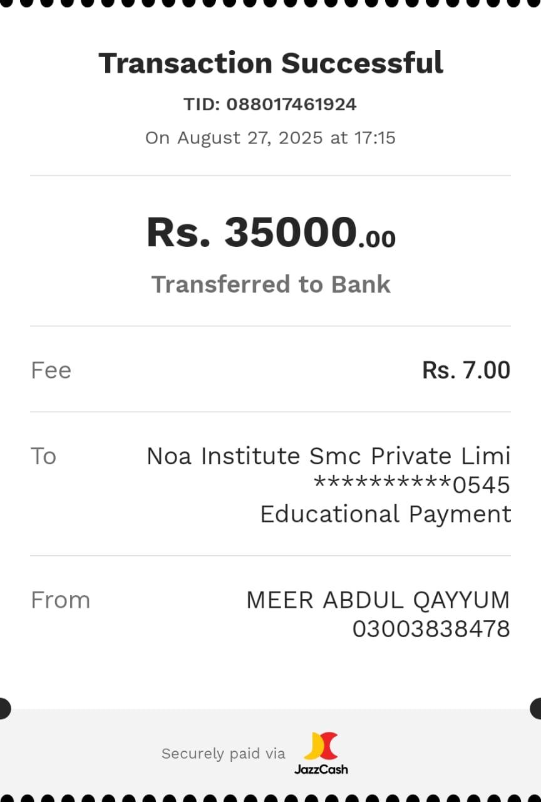Click the "Securely paid via" text
The image size is (541, 802).
[223, 754]
